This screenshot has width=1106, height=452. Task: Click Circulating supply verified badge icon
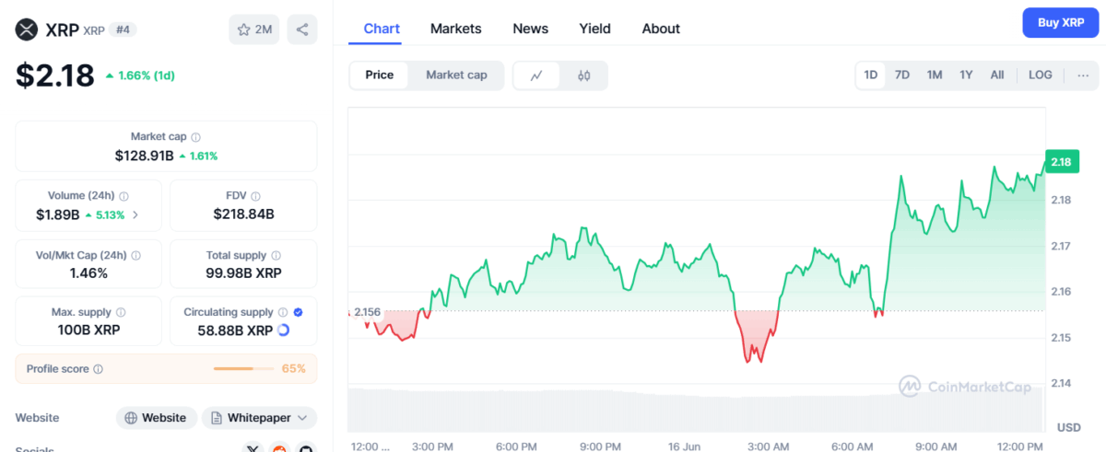click(x=298, y=312)
